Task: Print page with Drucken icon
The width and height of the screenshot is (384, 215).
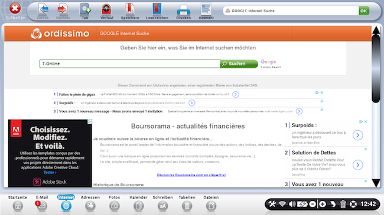Action: tap(183, 10)
